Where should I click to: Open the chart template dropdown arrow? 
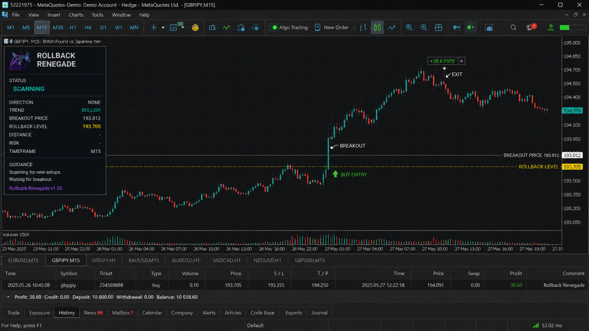pos(183,27)
